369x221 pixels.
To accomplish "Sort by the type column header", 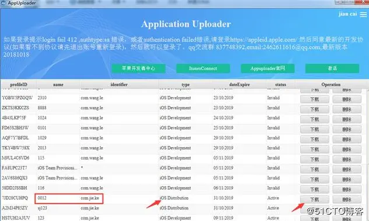I will [185, 84].
